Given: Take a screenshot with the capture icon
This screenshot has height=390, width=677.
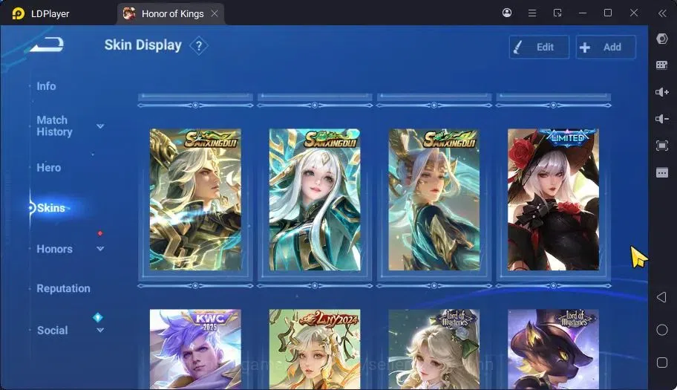Looking at the screenshot, I should pyautogui.click(x=662, y=146).
